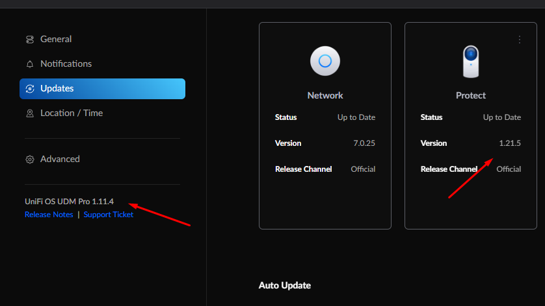The height and width of the screenshot is (306, 545).
Task: Click the Advanced gear icon
Action: (x=29, y=159)
